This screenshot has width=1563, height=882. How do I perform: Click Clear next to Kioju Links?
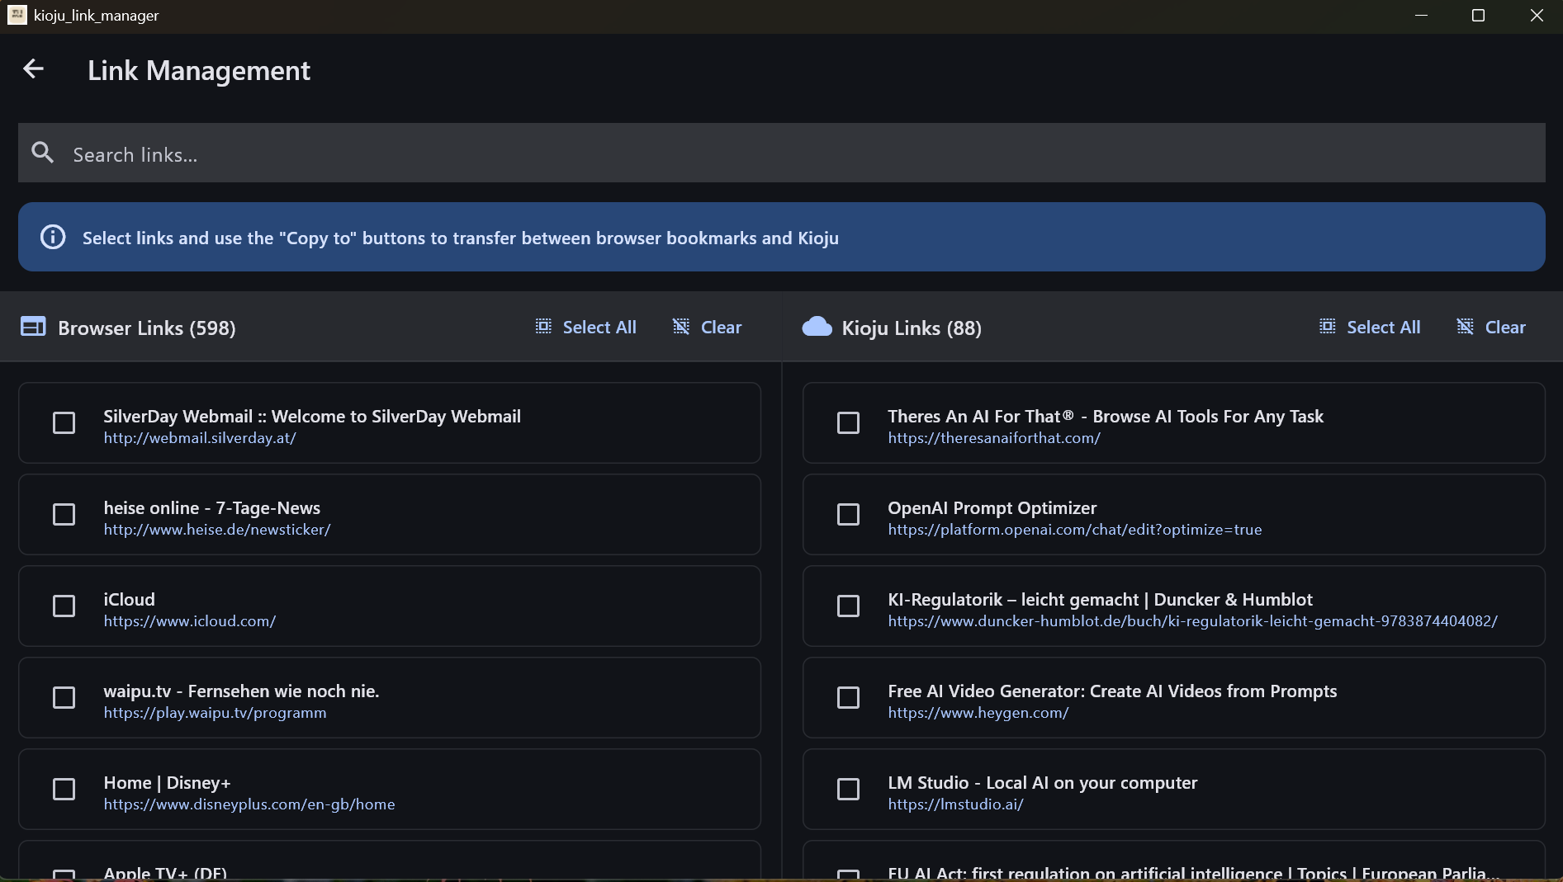tap(1507, 326)
